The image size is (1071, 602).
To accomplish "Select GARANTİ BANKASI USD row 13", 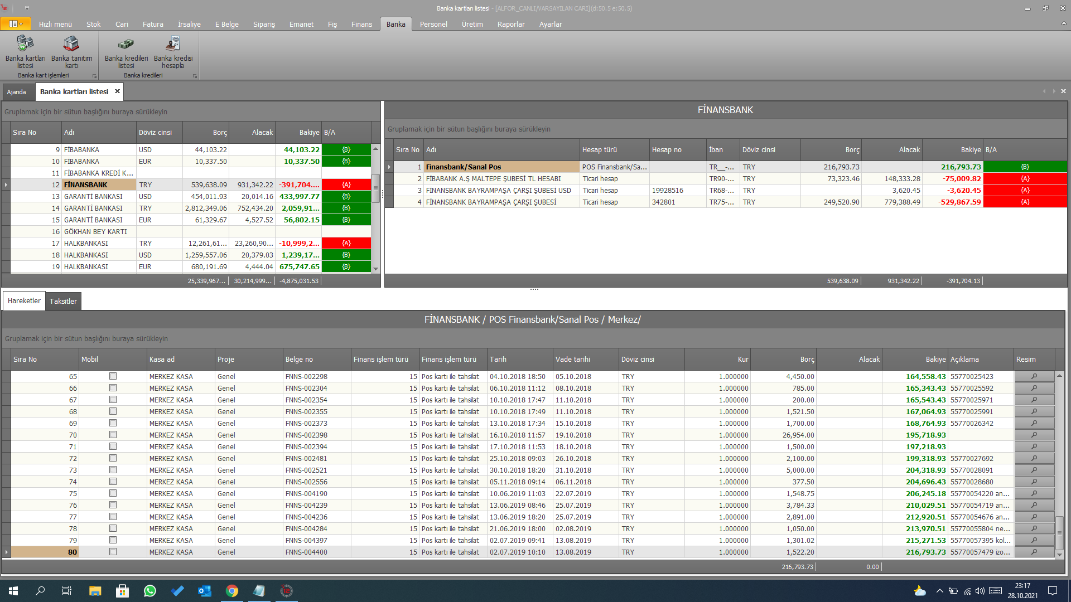I will coord(93,196).
